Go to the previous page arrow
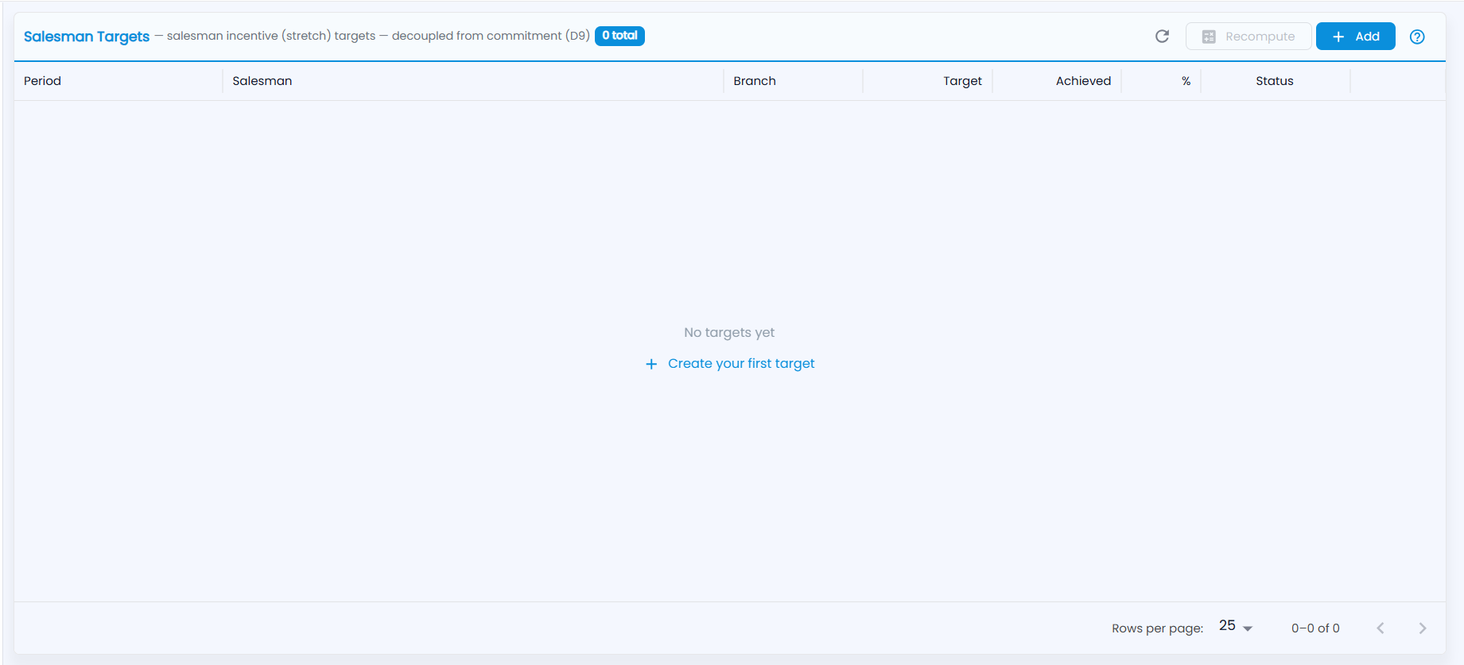Screen dimensions: 1464x665 coord(1381,628)
